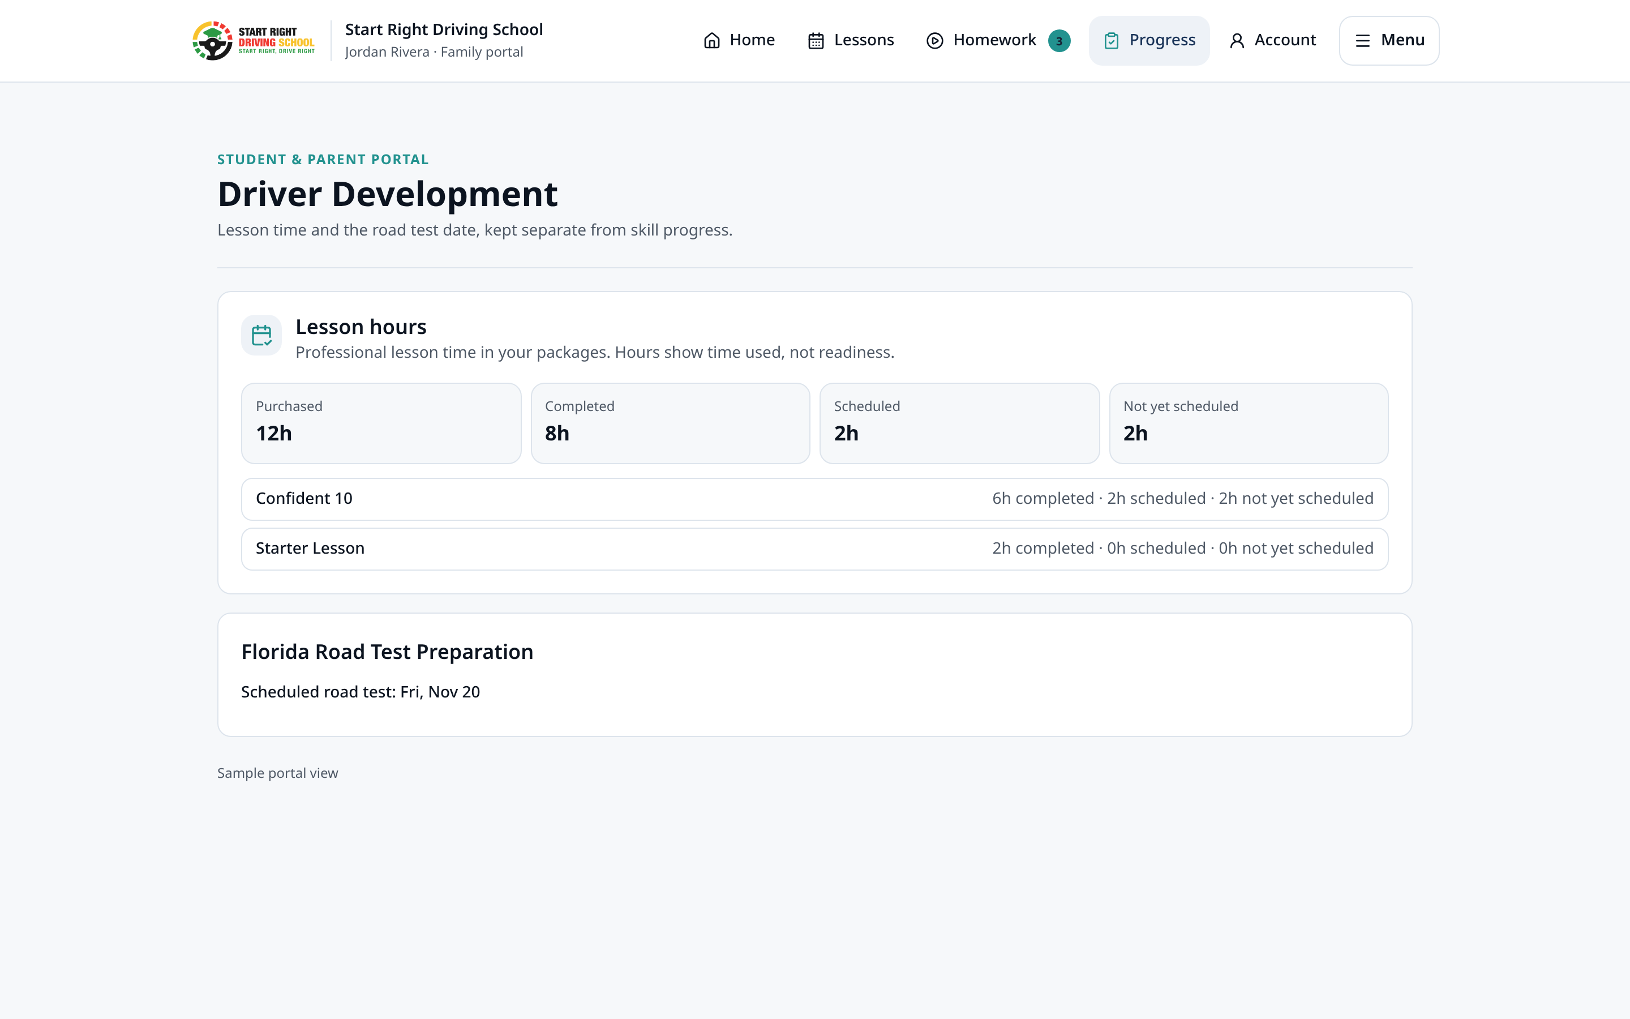Click Jordan Rivera · Family portal subtitle
The image size is (1630, 1019).
point(434,52)
